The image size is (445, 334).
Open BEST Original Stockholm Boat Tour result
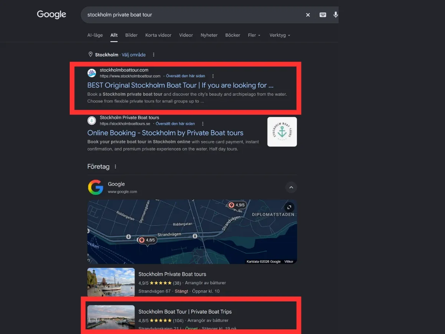(x=180, y=85)
